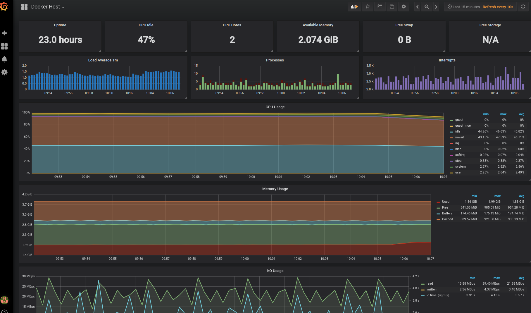
Task: Sort Memory Usage legend by min column
Action: (474, 196)
